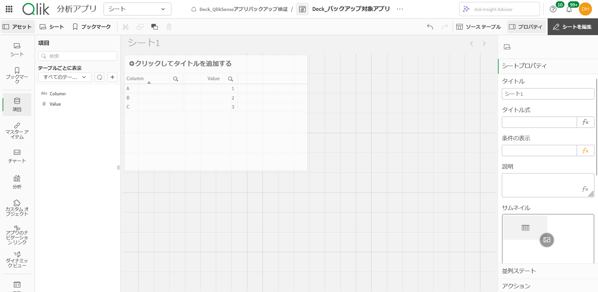Open the カスタムオブジェクト panel
The image size is (598, 292).
click(x=17, y=207)
